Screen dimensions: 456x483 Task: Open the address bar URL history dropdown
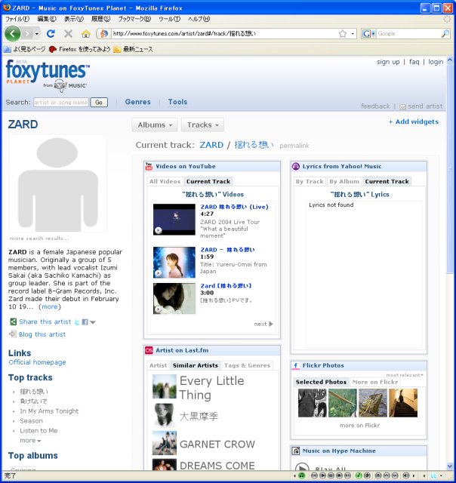click(353, 33)
